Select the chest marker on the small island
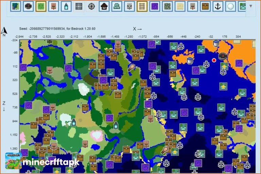 (173, 74)
